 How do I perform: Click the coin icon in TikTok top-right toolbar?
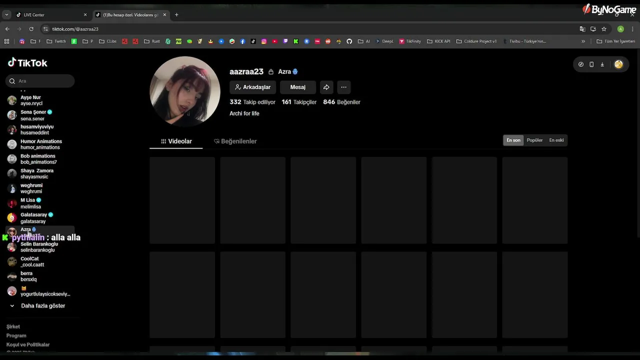tap(581, 64)
